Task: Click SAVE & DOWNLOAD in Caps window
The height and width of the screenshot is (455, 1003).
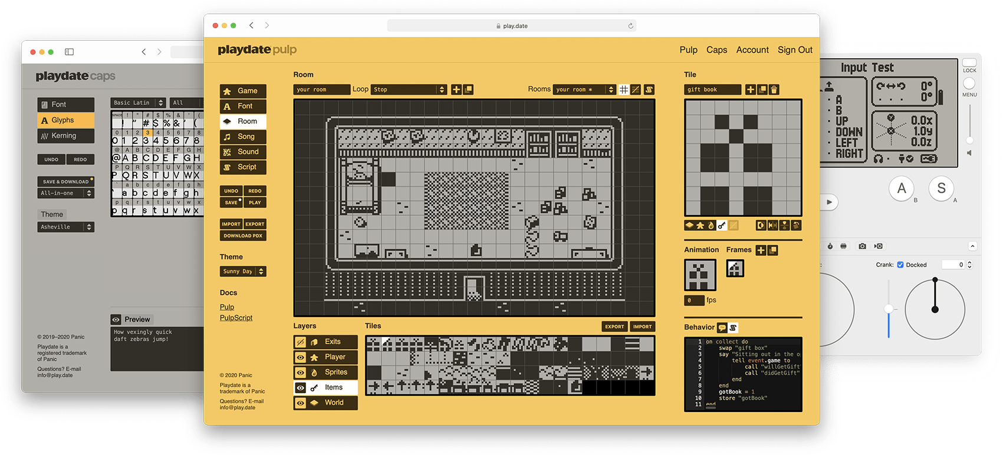Action: pos(66,182)
